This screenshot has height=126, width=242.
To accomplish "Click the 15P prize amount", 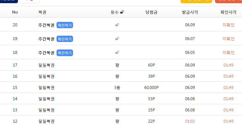I will 151,110.
